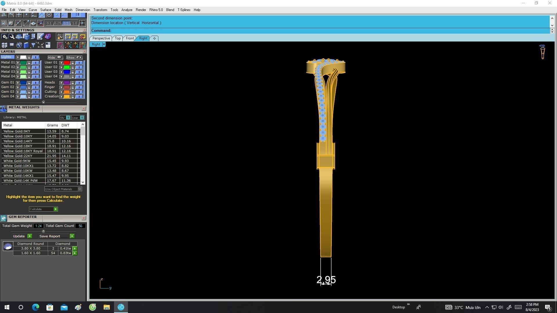This screenshot has height=313, width=557.
Task: Click the Gem Reporter panel icon
Action: click(x=3, y=219)
